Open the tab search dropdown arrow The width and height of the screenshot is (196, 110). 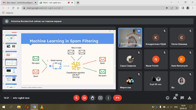point(171,2)
